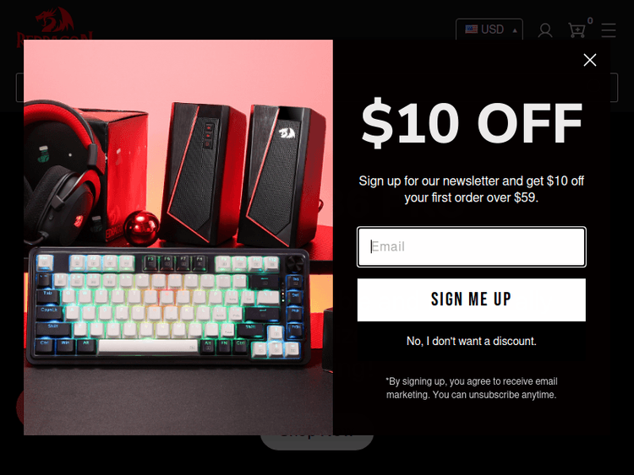Screen dimensions: 634x475
Task: Click the newsletter sign-up description text
Action: [471, 189]
